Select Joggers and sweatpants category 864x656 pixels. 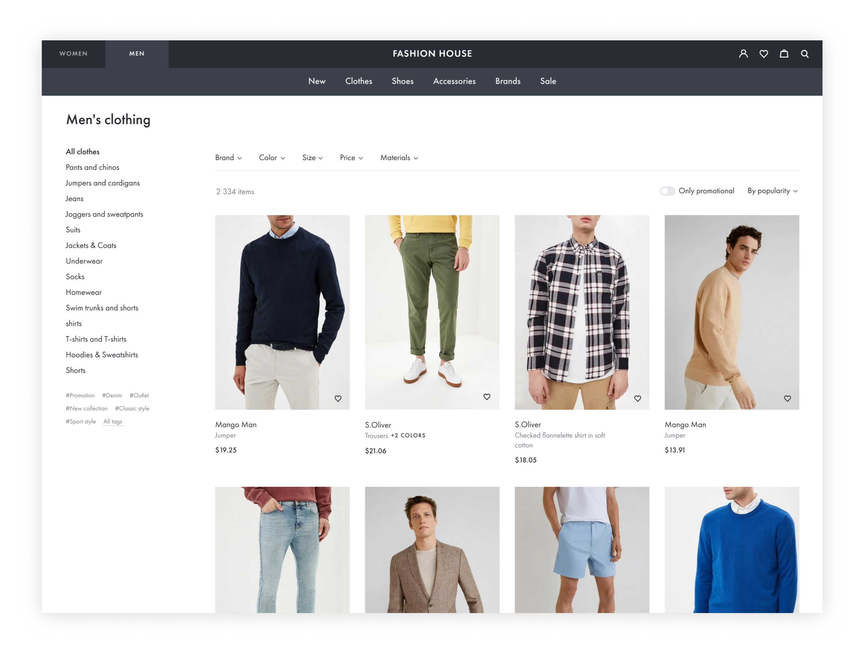click(x=104, y=214)
